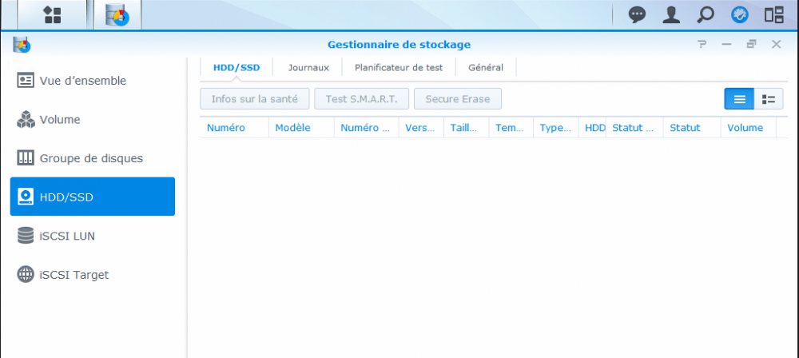Sort by the Taill... column header
The height and width of the screenshot is (358, 799).
(467, 128)
